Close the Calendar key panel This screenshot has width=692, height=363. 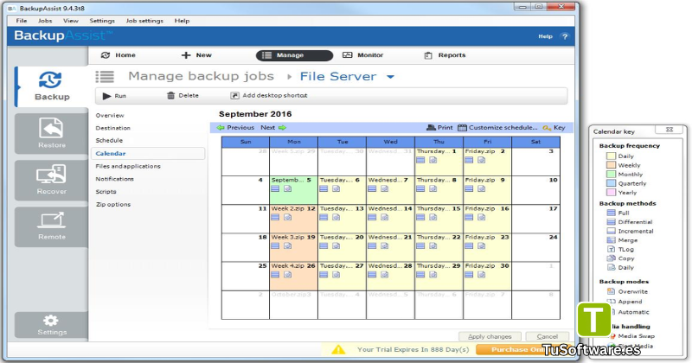pyautogui.click(x=669, y=130)
